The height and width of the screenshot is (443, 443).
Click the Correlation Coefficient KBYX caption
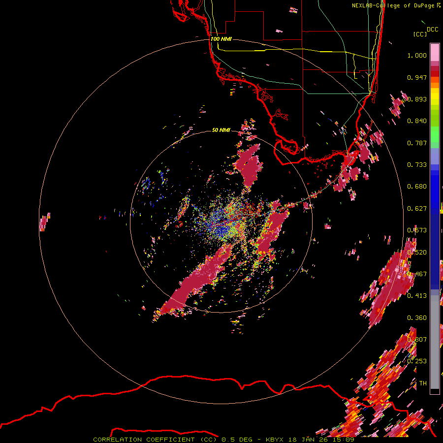coord(223,440)
